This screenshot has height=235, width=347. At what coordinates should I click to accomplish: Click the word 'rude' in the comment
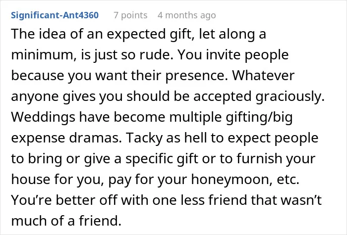[156, 54]
